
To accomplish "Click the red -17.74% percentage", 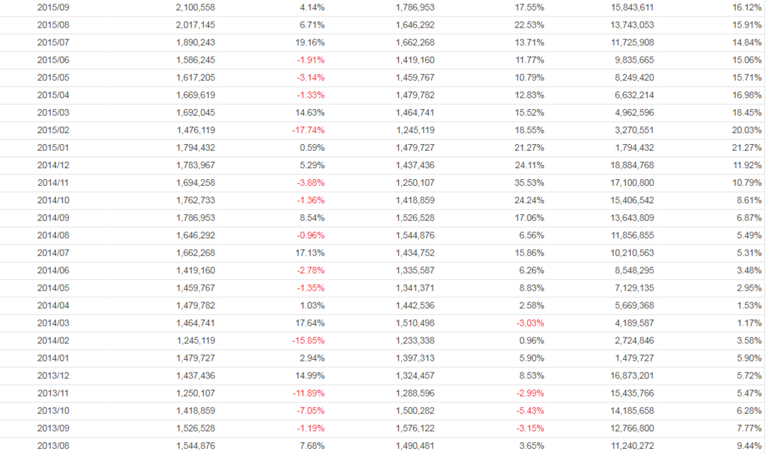I will [308, 130].
